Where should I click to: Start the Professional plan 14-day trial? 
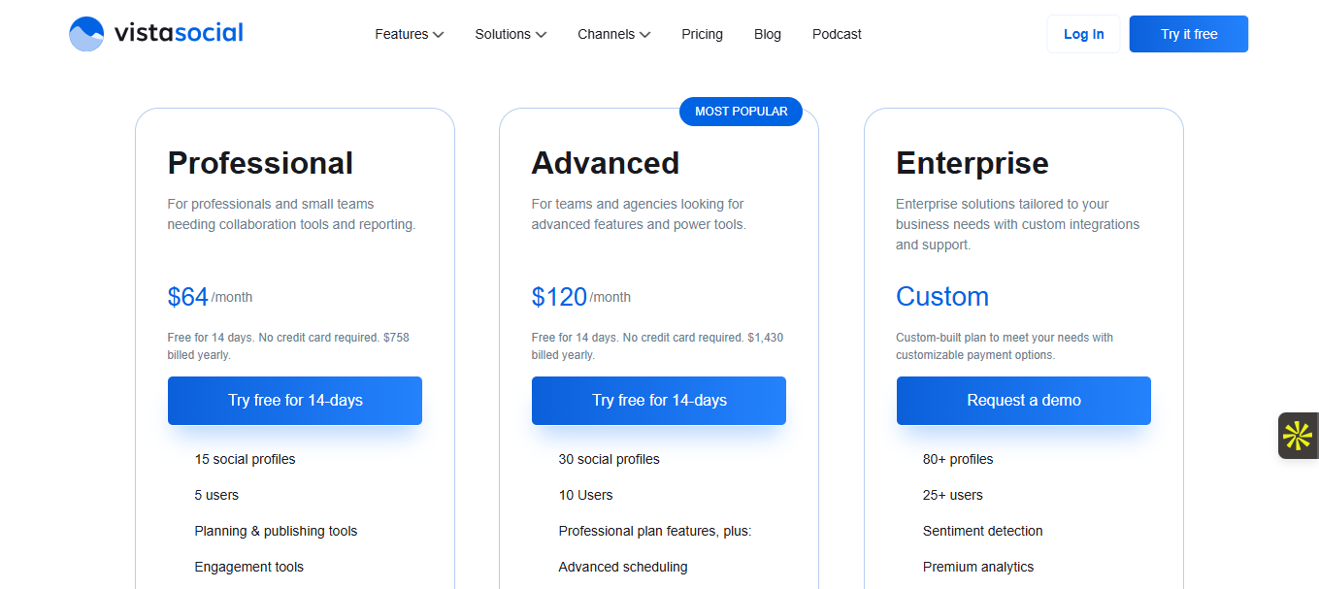[x=295, y=401]
